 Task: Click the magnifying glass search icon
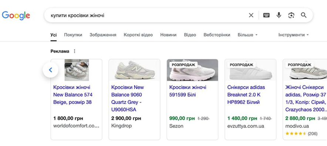coord(304,15)
